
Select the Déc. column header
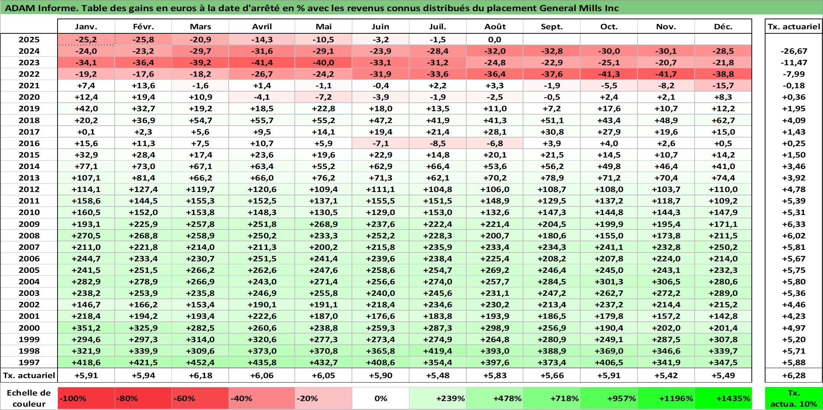coord(723,26)
